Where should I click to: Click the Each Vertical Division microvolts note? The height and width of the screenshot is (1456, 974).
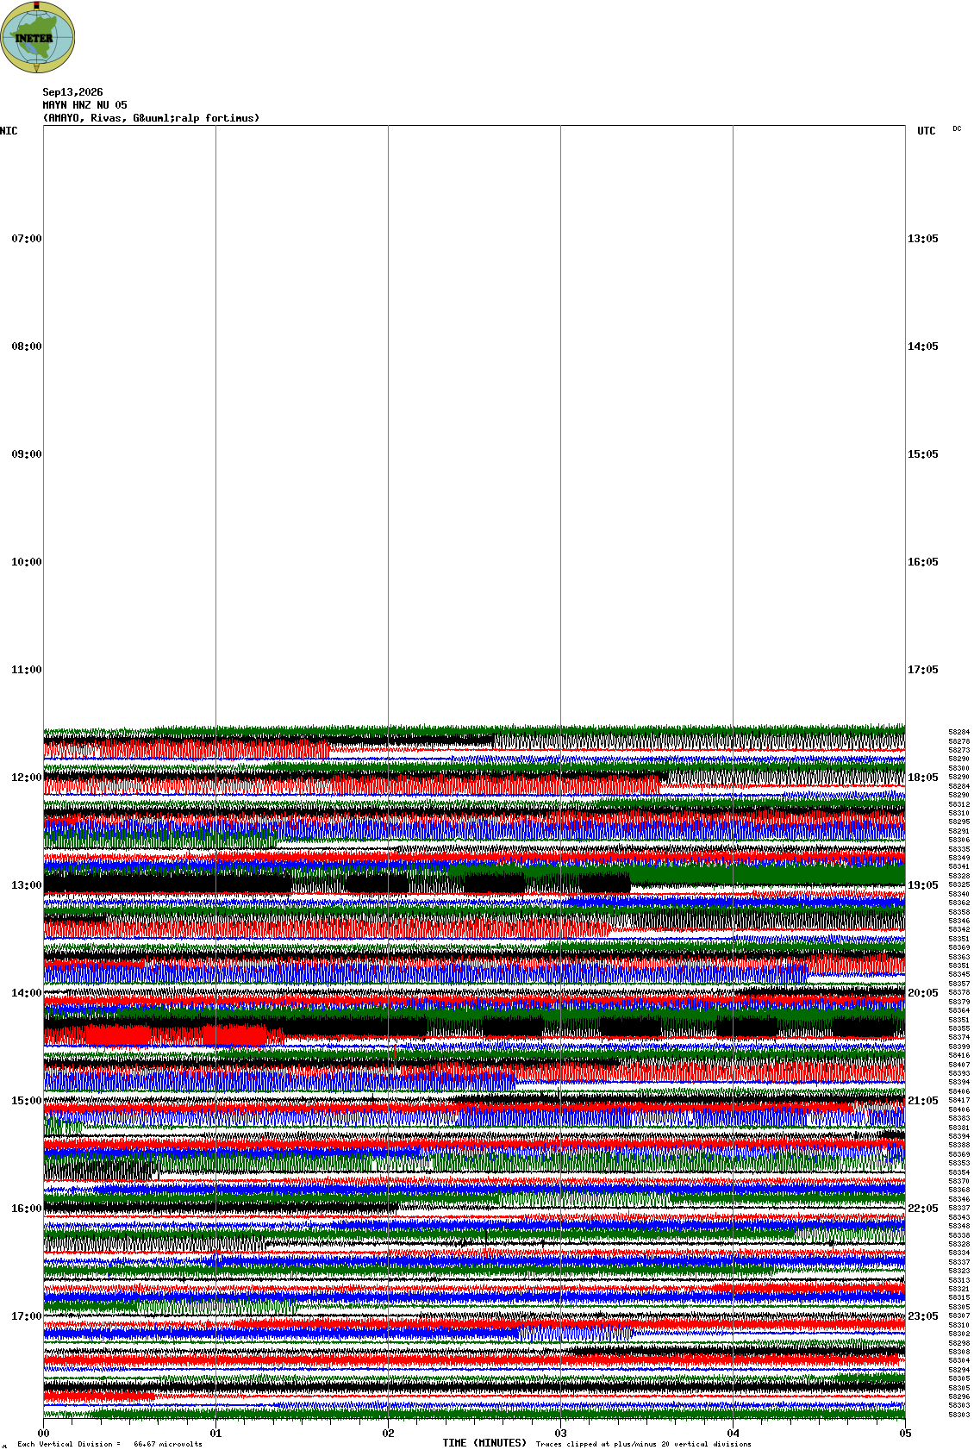tap(109, 1444)
